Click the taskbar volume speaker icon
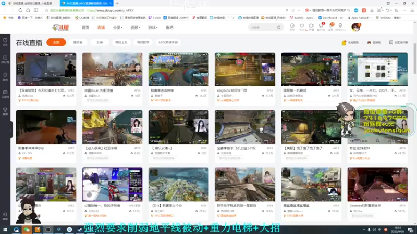This screenshot has width=417, height=234. pyautogui.click(x=374, y=230)
